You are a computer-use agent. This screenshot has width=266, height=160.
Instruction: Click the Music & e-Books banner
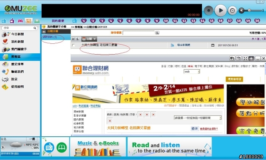click(x=98, y=147)
